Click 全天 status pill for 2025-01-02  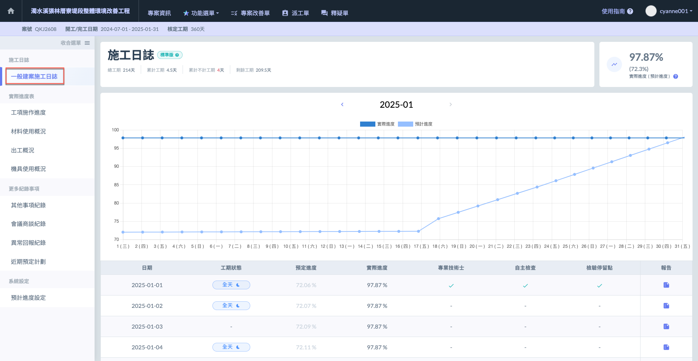click(231, 306)
